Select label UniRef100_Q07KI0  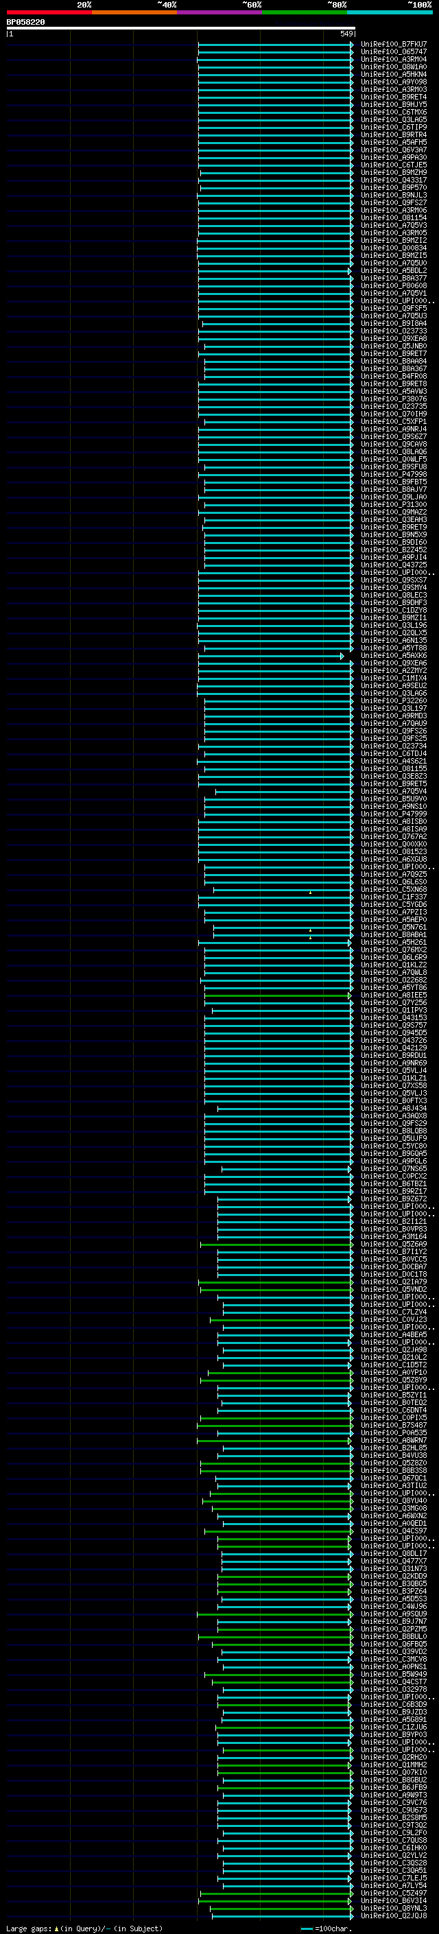[394, 1773]
